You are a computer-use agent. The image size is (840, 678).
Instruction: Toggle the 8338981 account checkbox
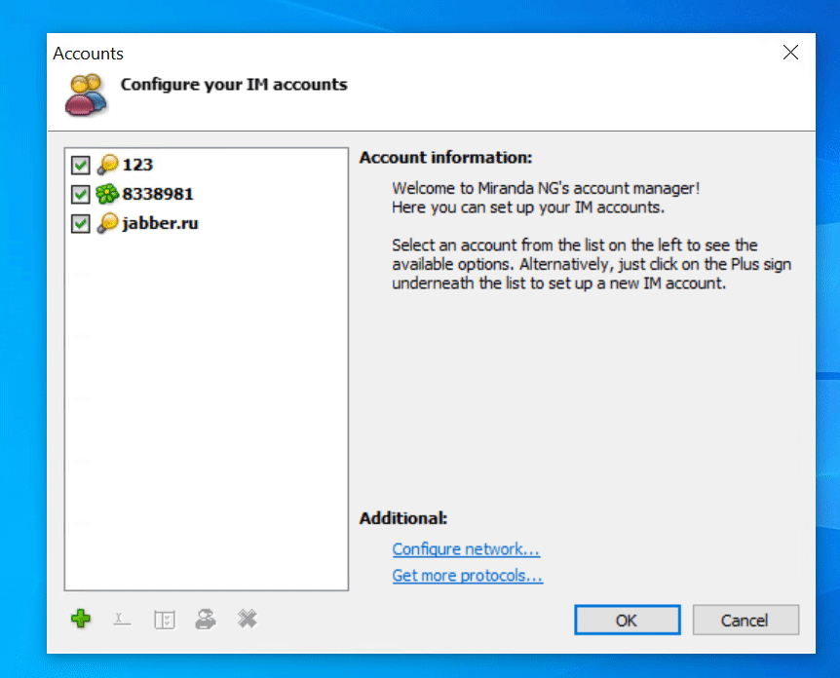(80, 194)
